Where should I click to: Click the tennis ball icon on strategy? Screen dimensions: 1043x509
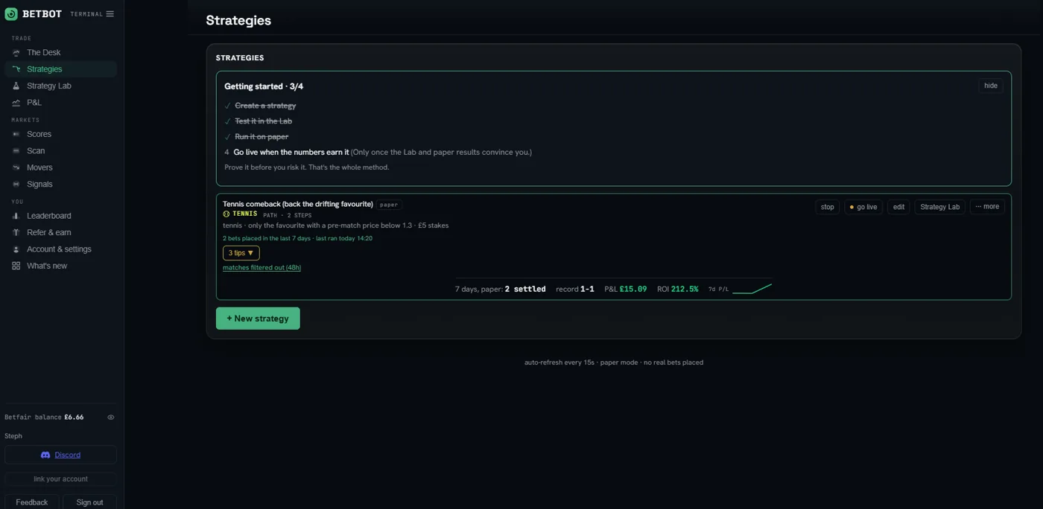[226, 214]
